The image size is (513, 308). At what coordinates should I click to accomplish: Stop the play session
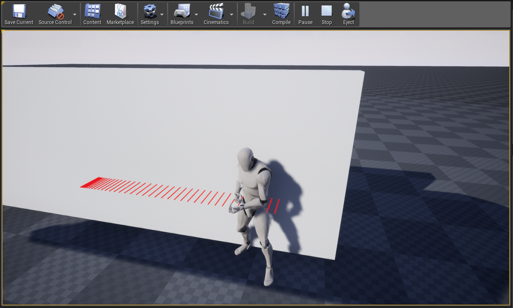[327, 12]
